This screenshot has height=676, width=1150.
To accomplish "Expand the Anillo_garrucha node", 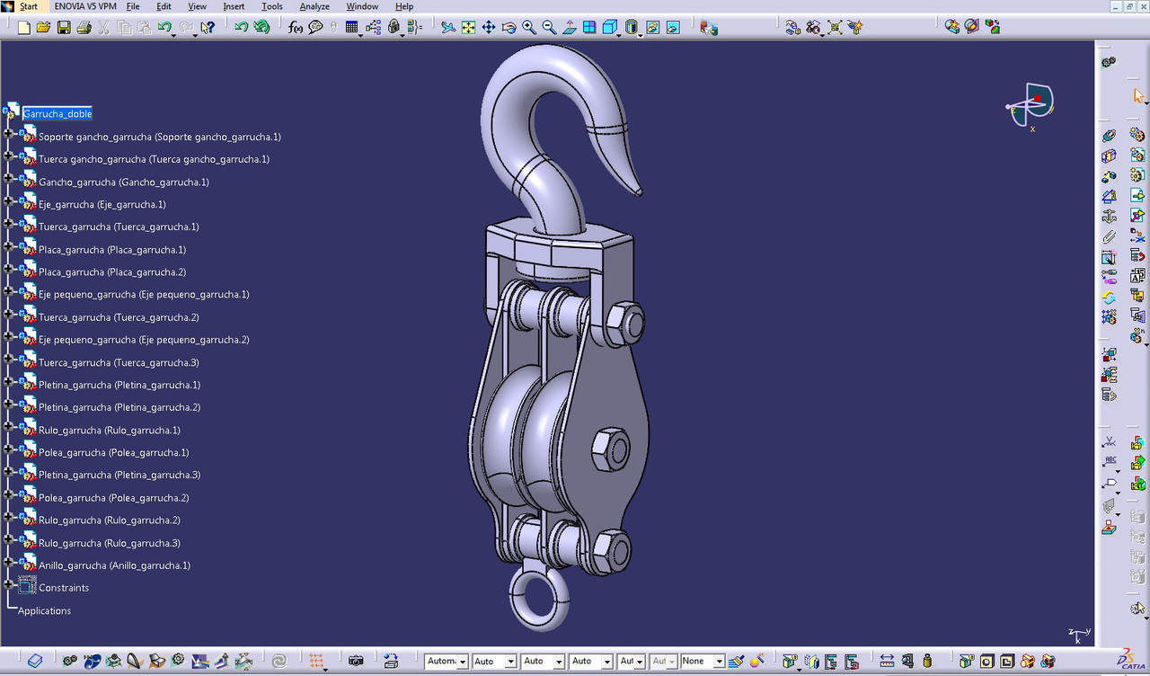I will (9, 562).
